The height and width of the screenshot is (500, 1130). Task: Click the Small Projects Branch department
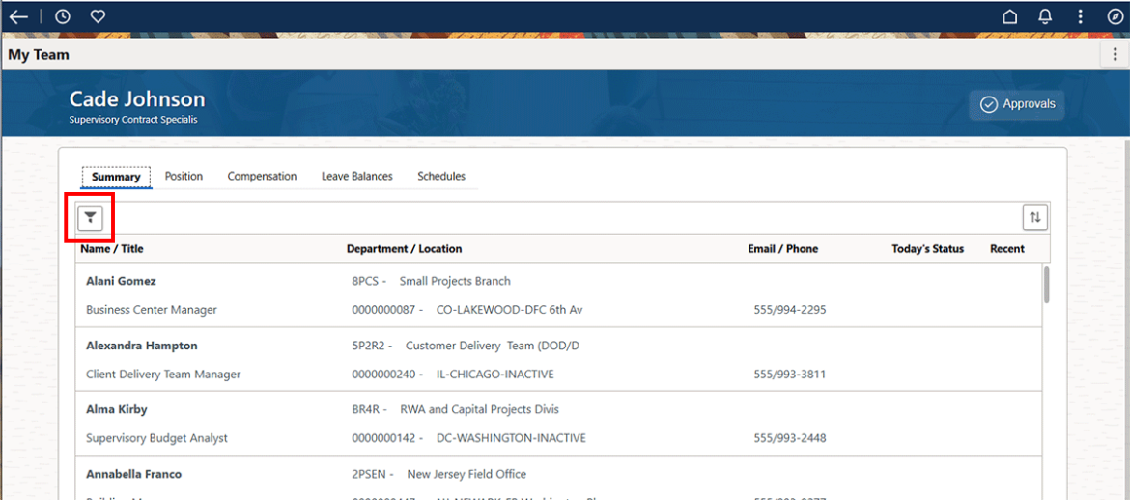pyautogui.click(x=455, y=281)
